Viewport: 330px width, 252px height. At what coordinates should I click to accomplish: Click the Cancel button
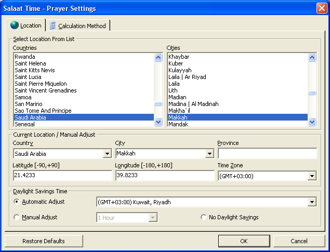(x=299, y=241)
